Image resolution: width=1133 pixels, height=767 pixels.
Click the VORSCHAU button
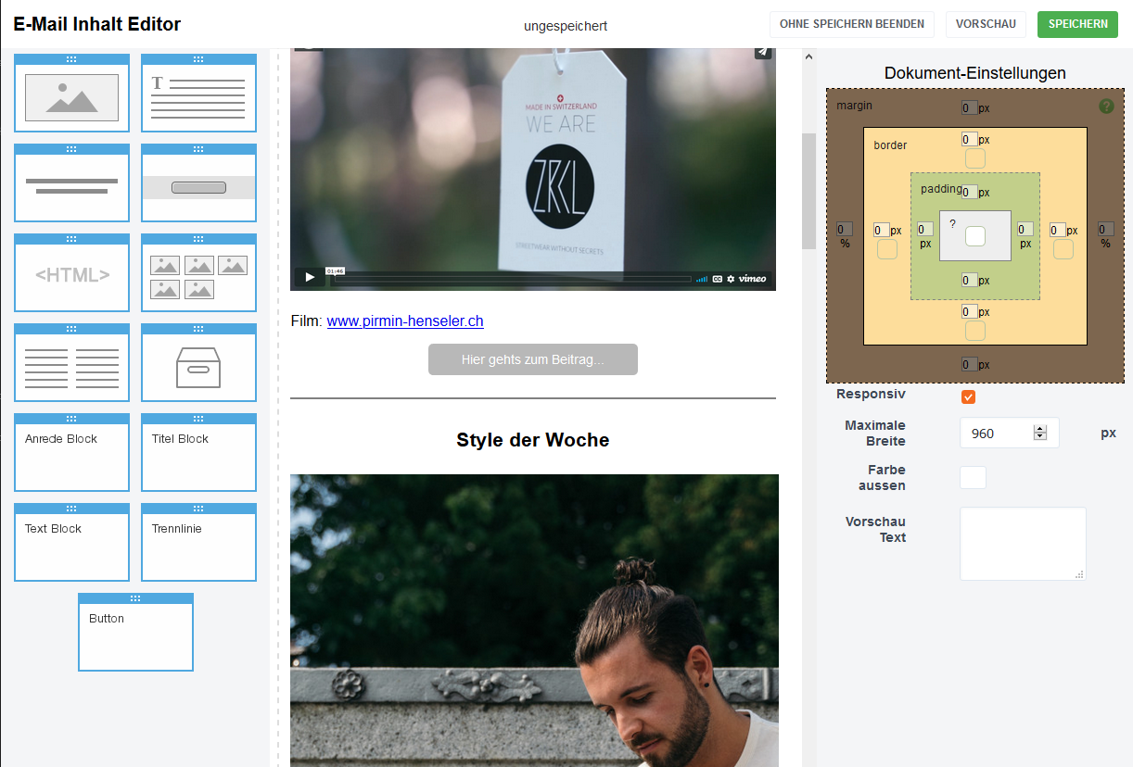(986, 24)
